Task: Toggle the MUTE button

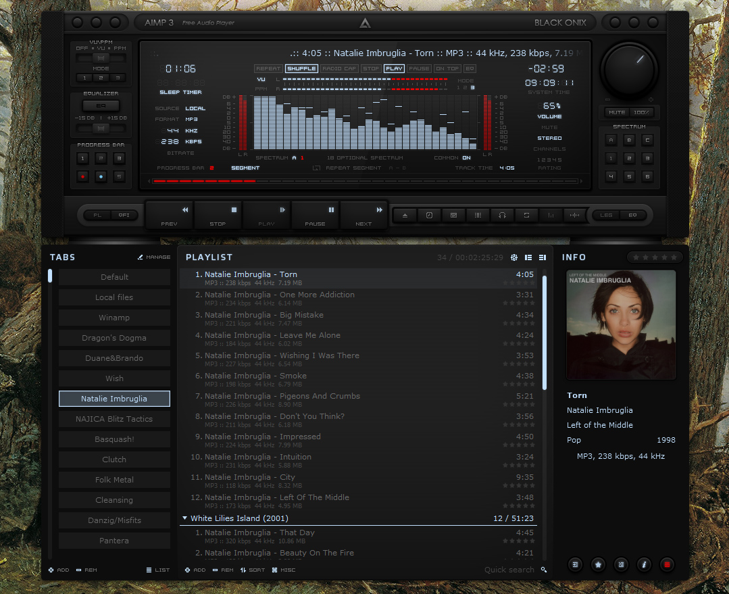Action: coord(617,113)
